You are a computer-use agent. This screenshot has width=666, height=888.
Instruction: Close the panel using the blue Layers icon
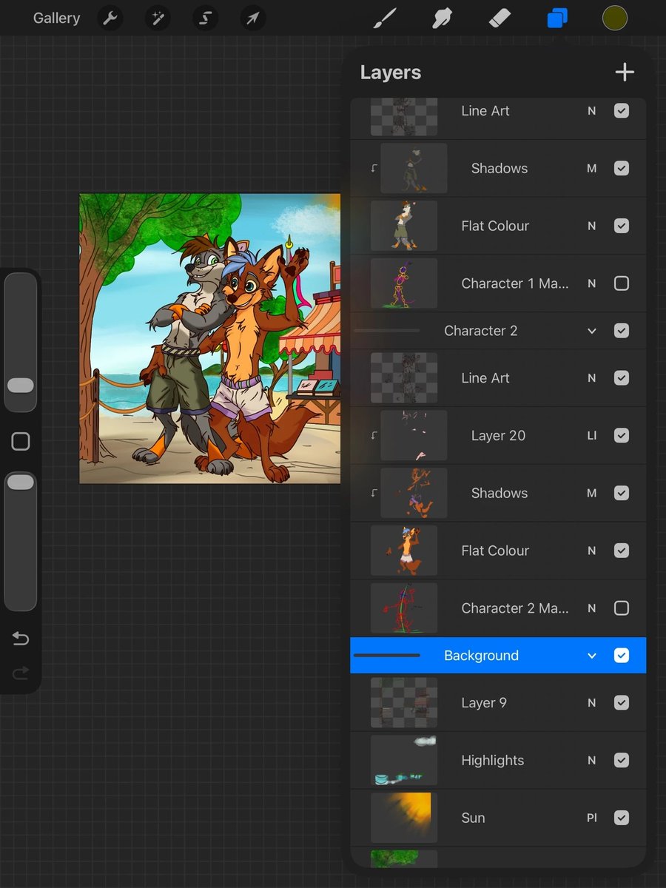coord(557,18)
